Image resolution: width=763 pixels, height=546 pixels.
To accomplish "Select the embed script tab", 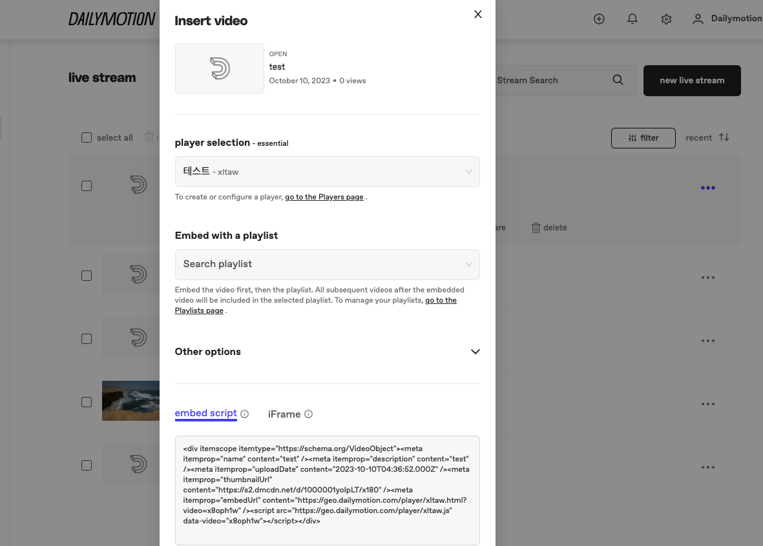I will pyautogui.click(x=205, y=413).
